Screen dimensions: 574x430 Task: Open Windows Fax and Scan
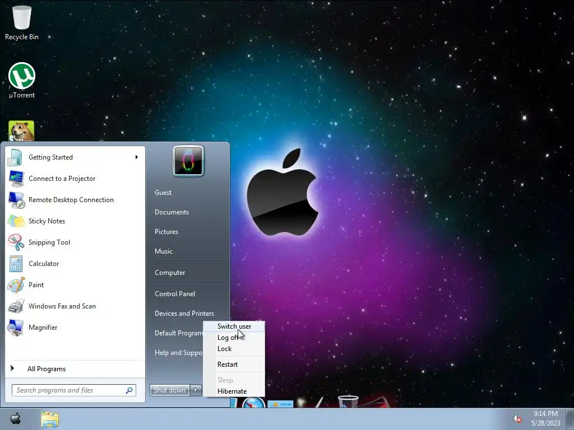coord(75,306)
